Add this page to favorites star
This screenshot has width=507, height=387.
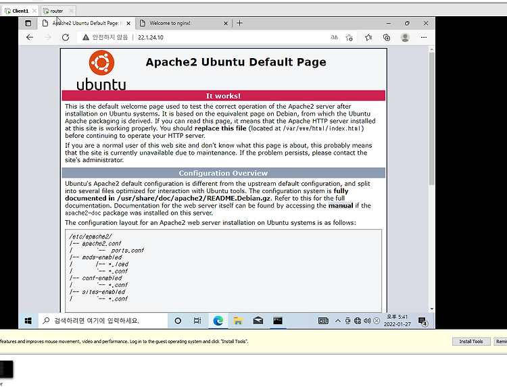coord(349,37)
